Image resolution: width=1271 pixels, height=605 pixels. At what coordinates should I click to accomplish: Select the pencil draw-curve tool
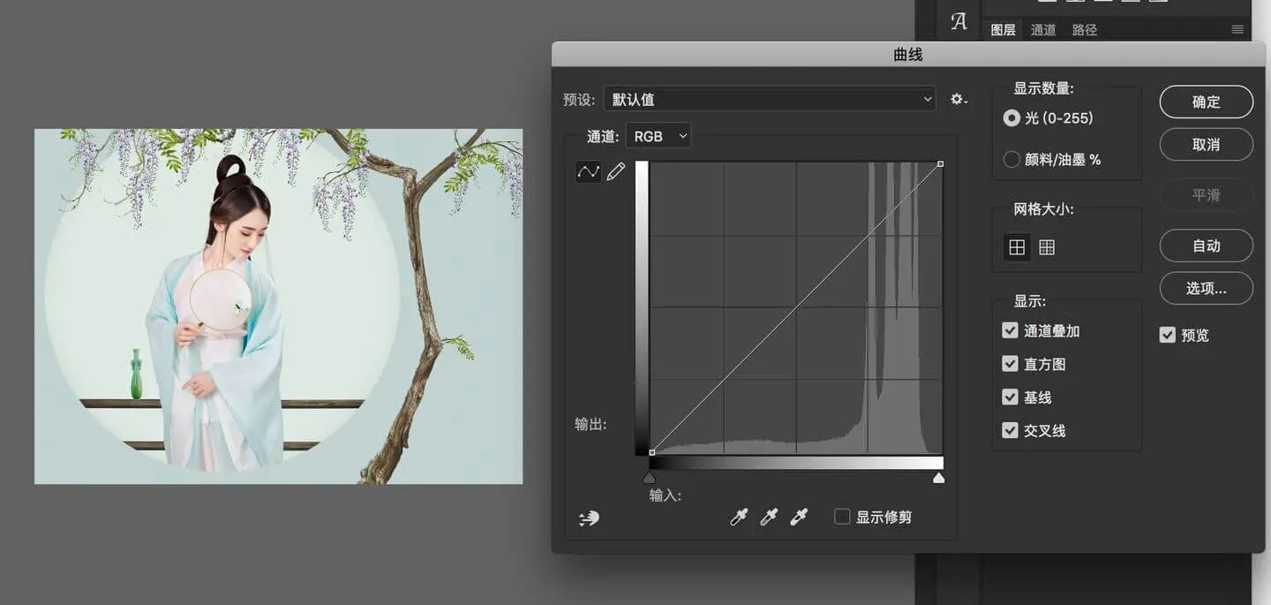pos(616,172)
